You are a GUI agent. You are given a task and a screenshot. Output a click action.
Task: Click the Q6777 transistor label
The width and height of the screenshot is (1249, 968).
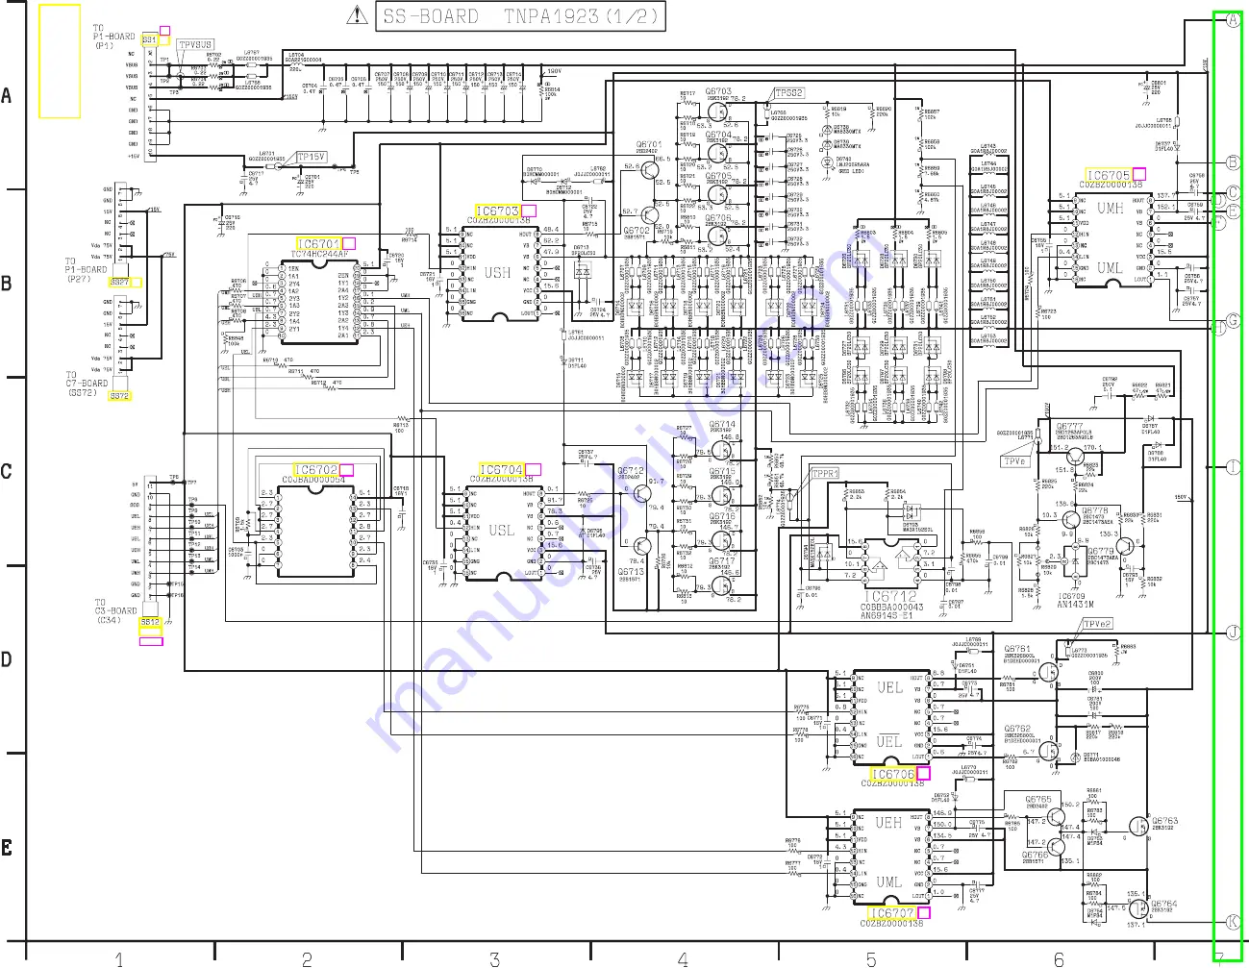point(1069,427)
